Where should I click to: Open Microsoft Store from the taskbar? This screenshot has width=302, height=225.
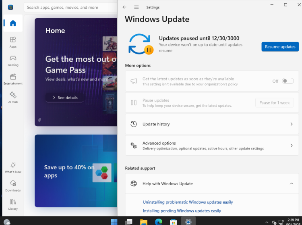(x=173, y=222)
